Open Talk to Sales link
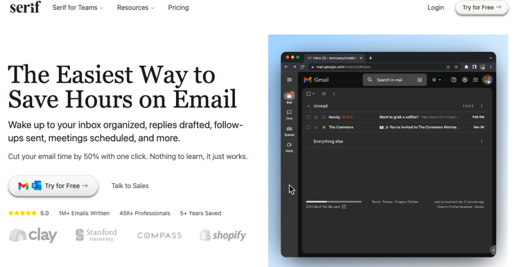This screenshot has height=267, width=515. [x=130, y=186]
